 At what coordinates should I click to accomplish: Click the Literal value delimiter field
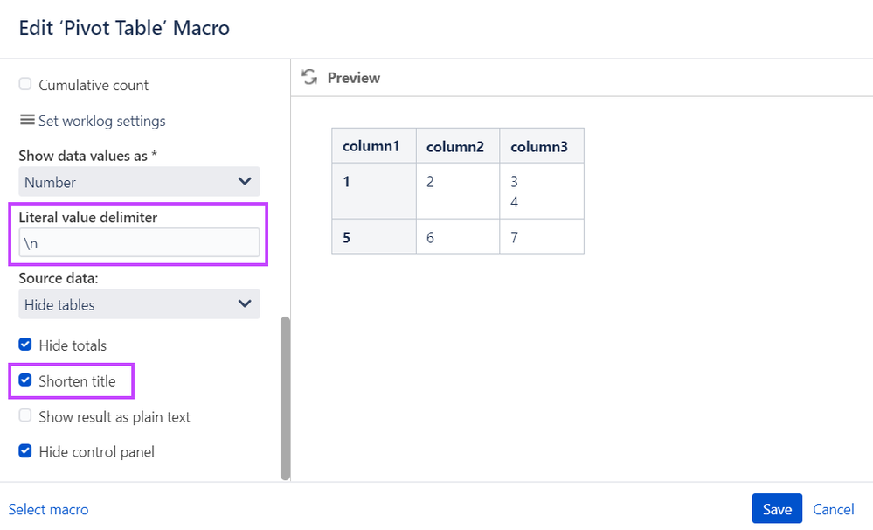pyautogui.click(x=139, y=242)
